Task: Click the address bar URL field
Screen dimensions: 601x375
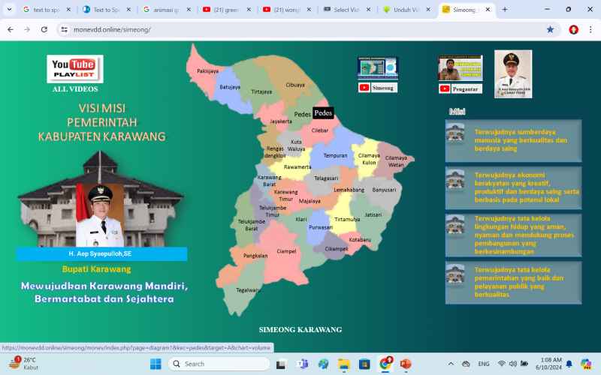Action: (x=300, y=29)
